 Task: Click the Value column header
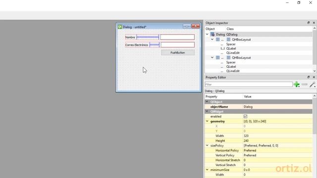coord(248,96)
